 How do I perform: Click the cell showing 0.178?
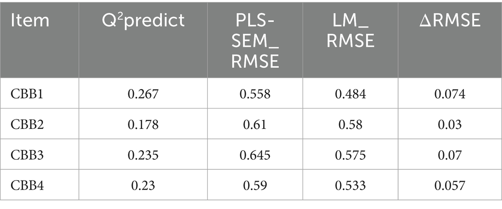click(143, 124)
